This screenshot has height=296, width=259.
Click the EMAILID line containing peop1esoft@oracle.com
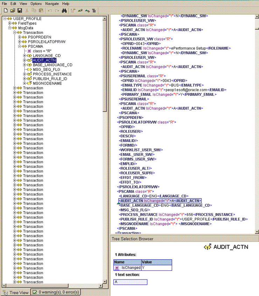[x=173, y=90]
